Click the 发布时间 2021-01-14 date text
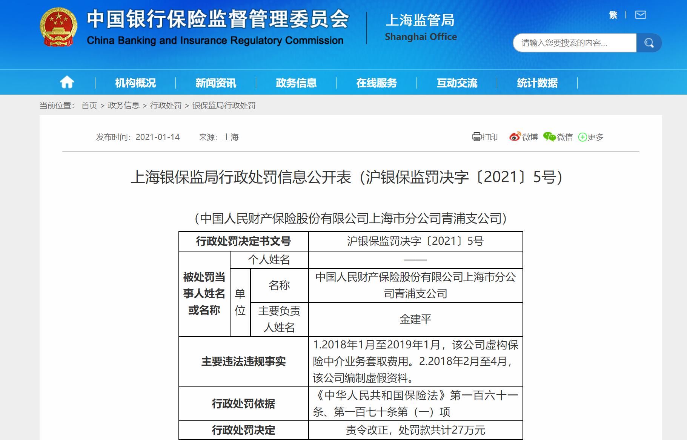Screen dimensions: 687x440 pos(138,137)
